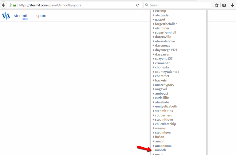The image size is (236, 155).
Task: Select the amboyst list entry
Action: 160,94
